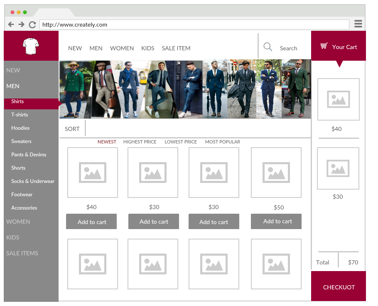378x306 pixels.
Task: Click the browser address bar
Action: point(194,25)
